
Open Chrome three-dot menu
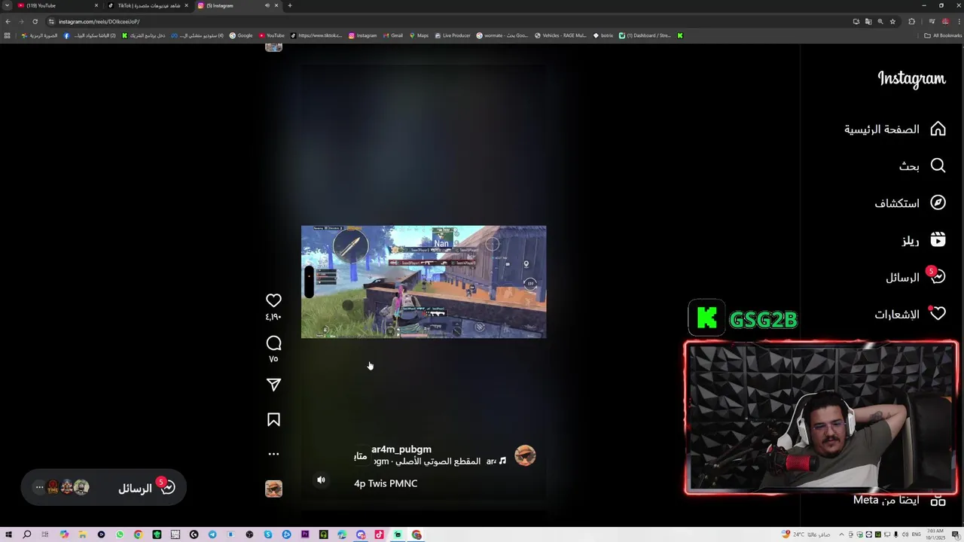tap(959, 22)
